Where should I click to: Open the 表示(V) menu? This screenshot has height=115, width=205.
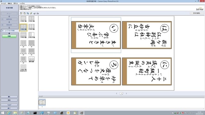[x=16, y=4]
